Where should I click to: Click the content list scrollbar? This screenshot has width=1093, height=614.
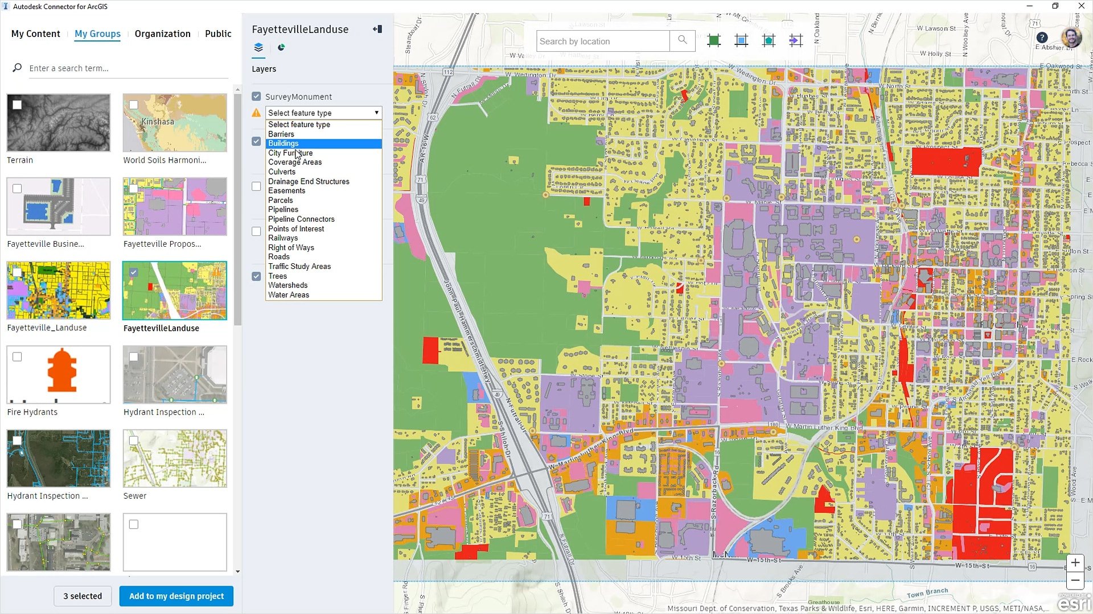click(237, 209)
